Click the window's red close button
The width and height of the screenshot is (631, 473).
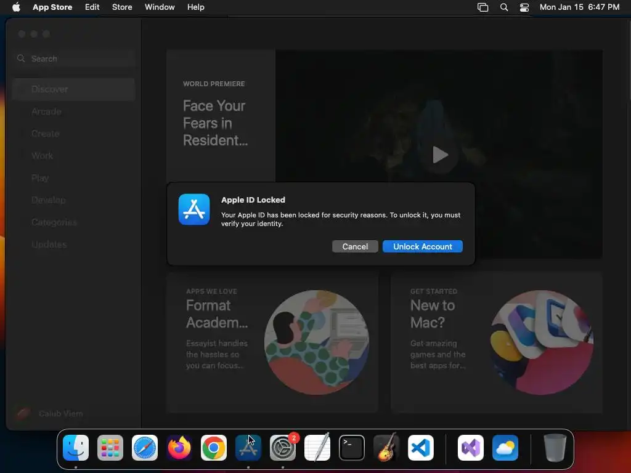pos(22,34)
